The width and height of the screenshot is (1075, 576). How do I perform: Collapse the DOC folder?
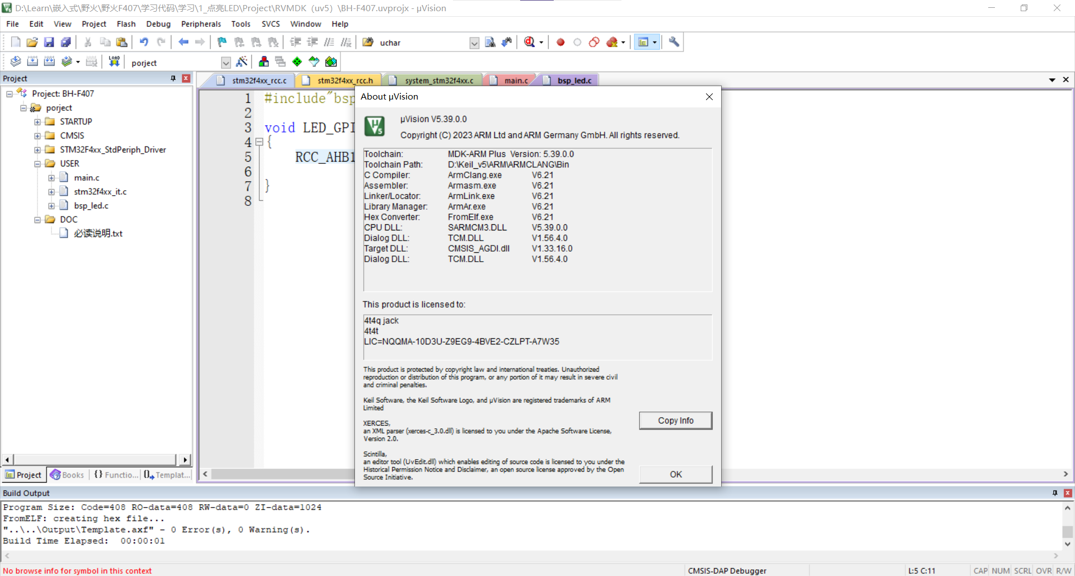click(x=38, y=220)
